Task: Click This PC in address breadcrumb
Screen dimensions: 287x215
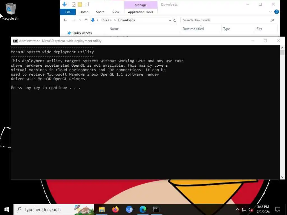Action: tap(106, 20)
